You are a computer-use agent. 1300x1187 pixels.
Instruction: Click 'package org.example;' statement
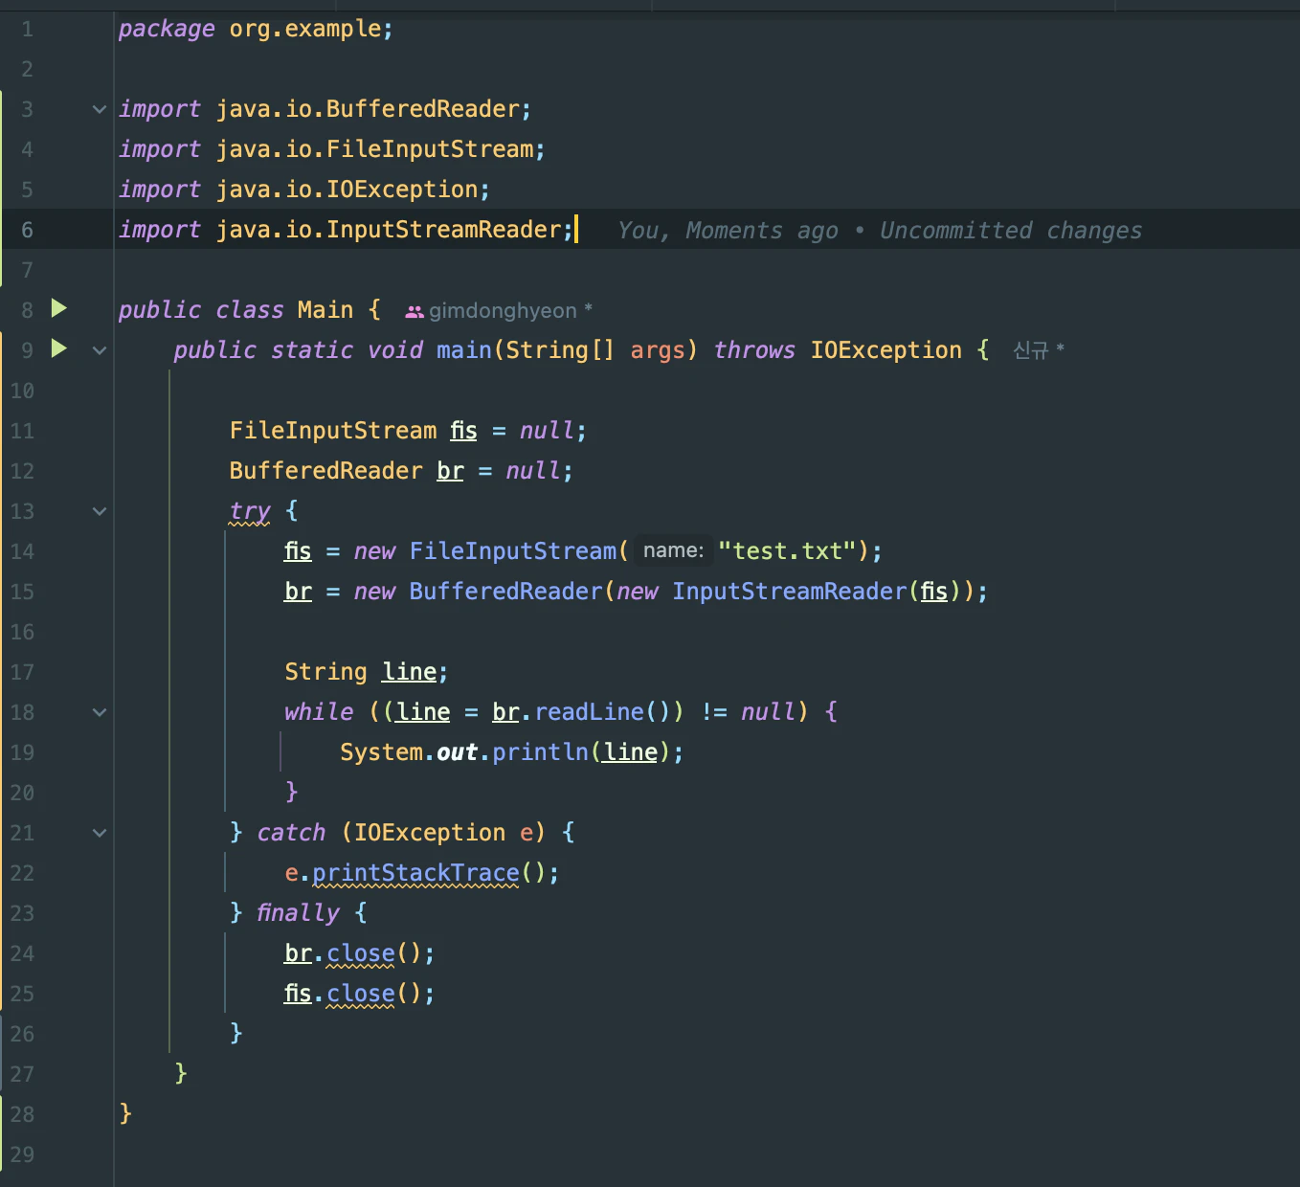click(256, 29)
